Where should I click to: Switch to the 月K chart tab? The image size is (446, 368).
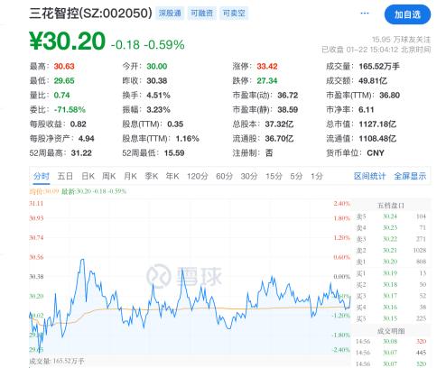[x=130, y=176]
